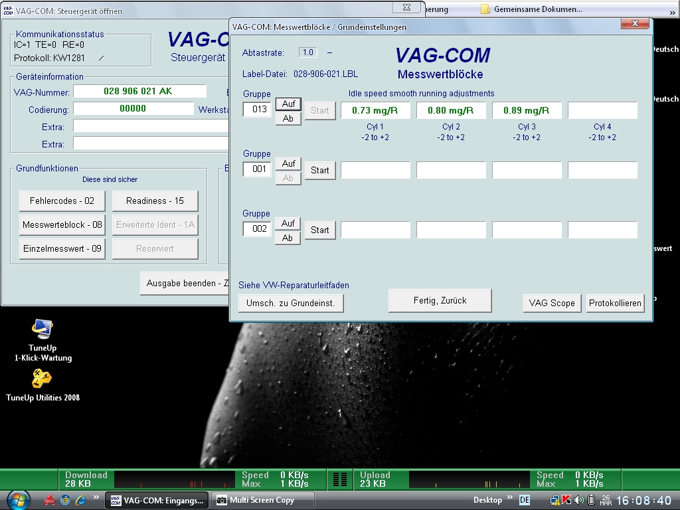The width and height of the screenshot is (680, 510).
Task: Click Protokoll: KW1281 status text
Action: click(49, 58)
